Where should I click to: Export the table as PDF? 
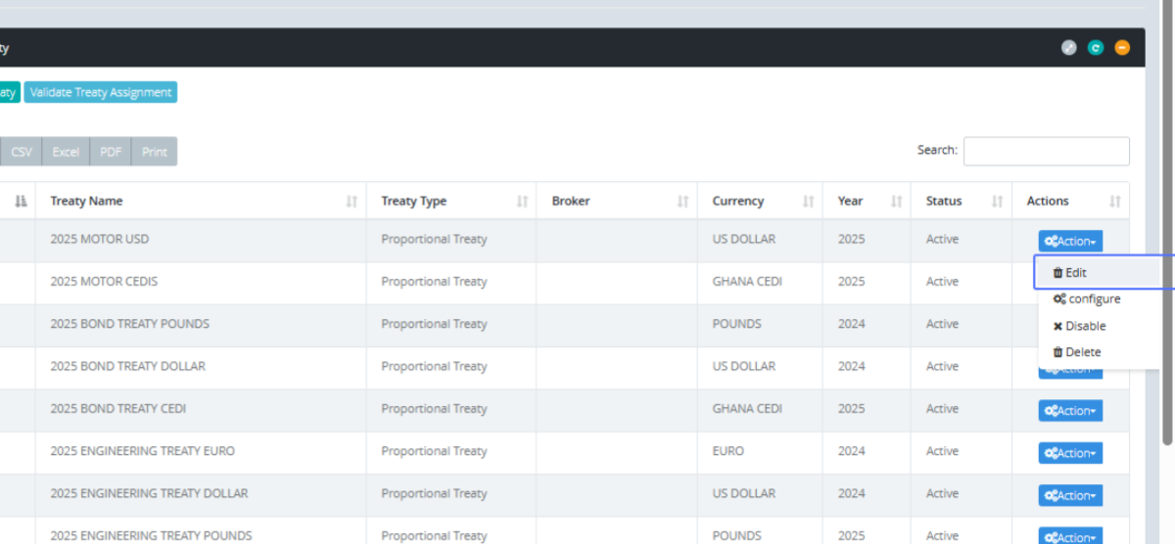coord(111,153)
